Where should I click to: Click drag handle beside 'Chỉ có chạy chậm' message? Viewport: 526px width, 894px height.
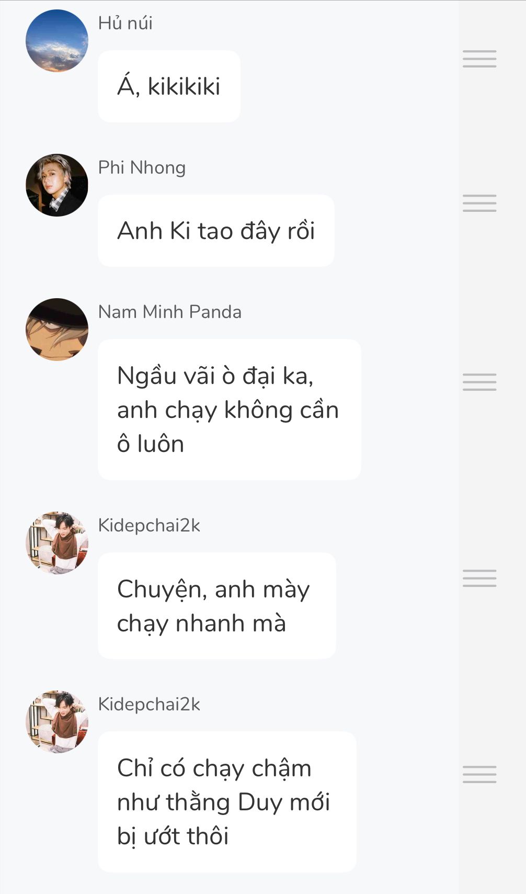(x=479, y=774)
